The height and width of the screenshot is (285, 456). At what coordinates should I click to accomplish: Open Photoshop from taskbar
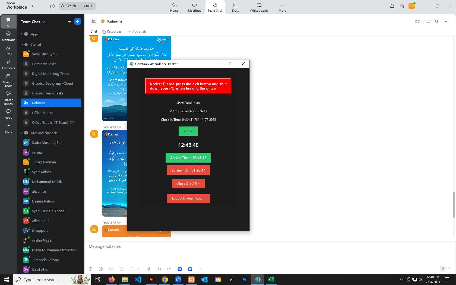(x=245, y=280)
